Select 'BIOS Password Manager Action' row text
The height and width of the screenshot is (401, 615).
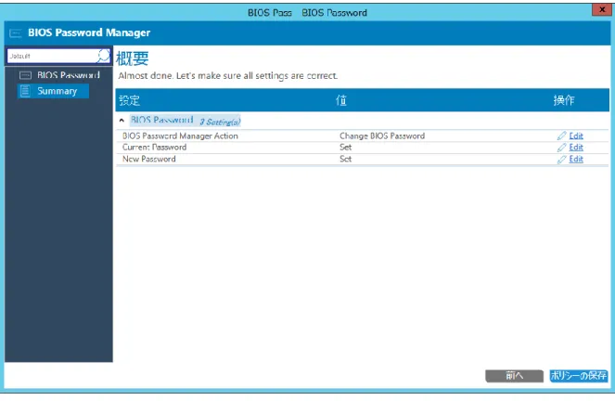point(180,136)
